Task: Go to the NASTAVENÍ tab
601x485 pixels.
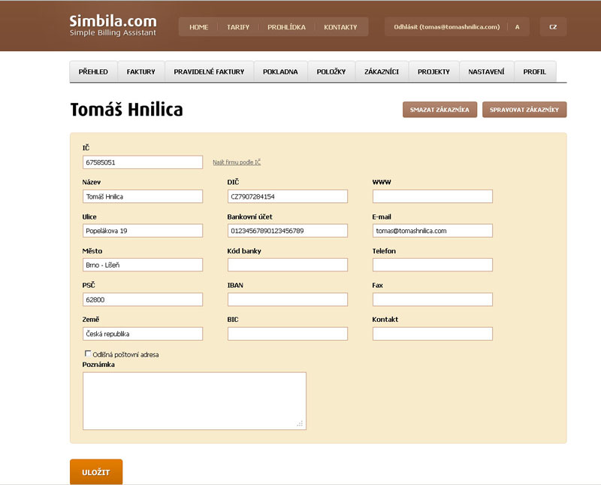Action: [x=486, y=72]
